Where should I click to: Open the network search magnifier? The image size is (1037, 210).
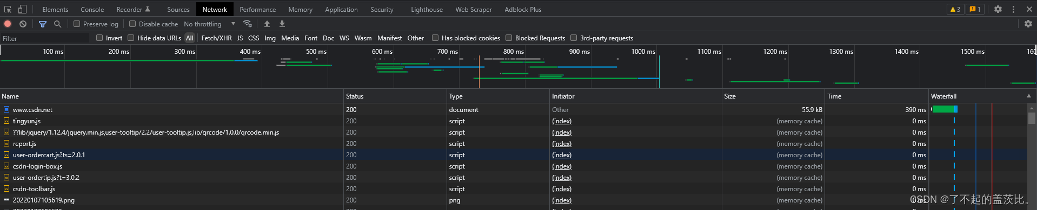coord(57,24)
